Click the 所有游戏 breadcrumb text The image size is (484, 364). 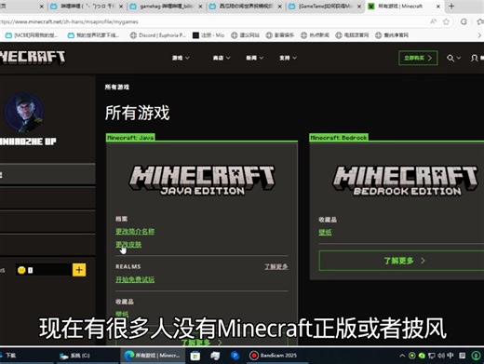click(x=117, y=87)
